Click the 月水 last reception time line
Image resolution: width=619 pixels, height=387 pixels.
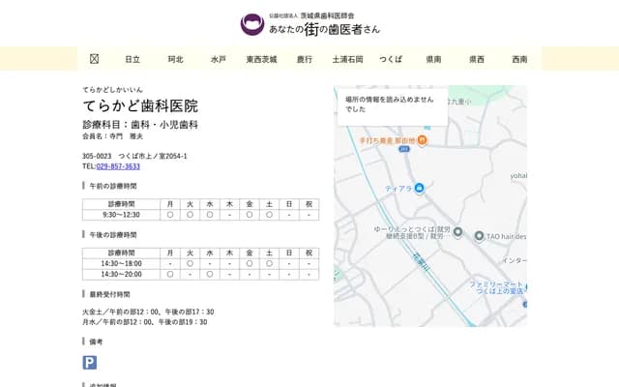[x=144, y=322]
